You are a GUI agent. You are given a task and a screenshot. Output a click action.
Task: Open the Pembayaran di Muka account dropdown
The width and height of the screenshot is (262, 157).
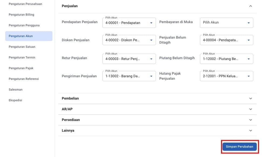(x=226, y=23)
